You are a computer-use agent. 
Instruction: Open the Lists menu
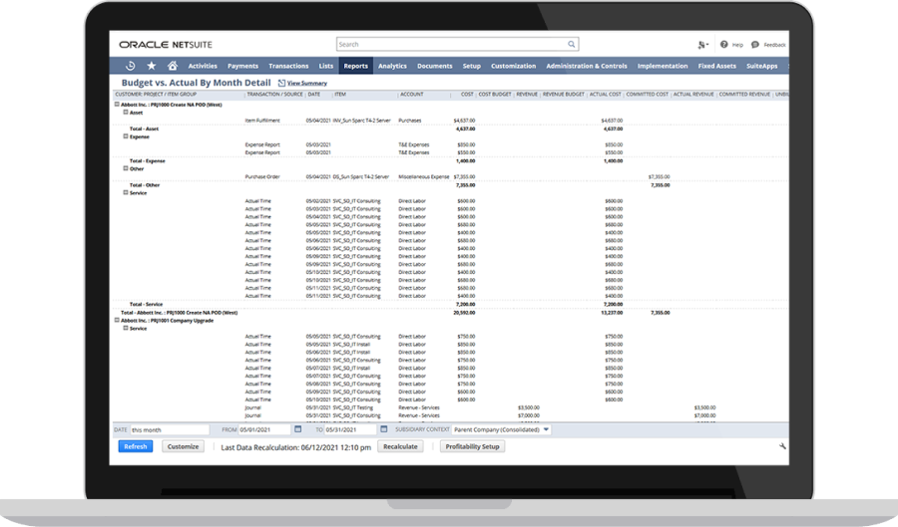(x=326, y=66)
